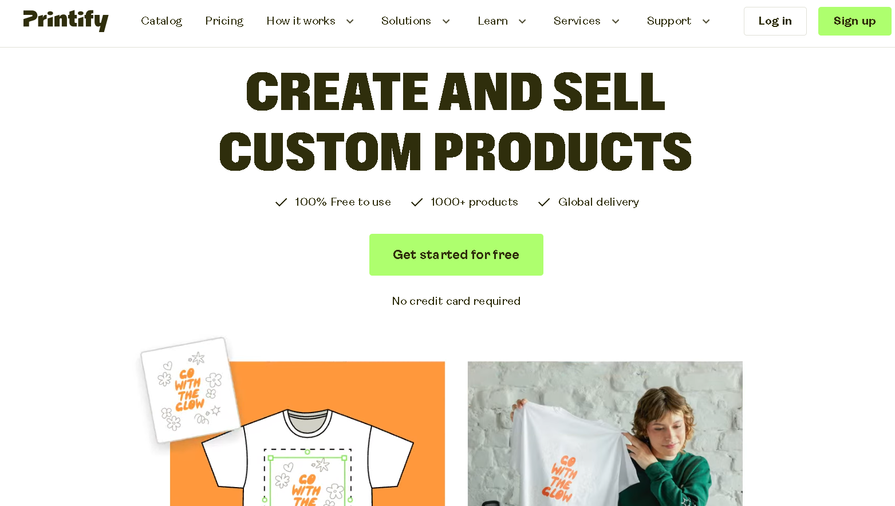Screen dimensions: 895x506
Task: Click the Log in button
Action: coord(775,21)
